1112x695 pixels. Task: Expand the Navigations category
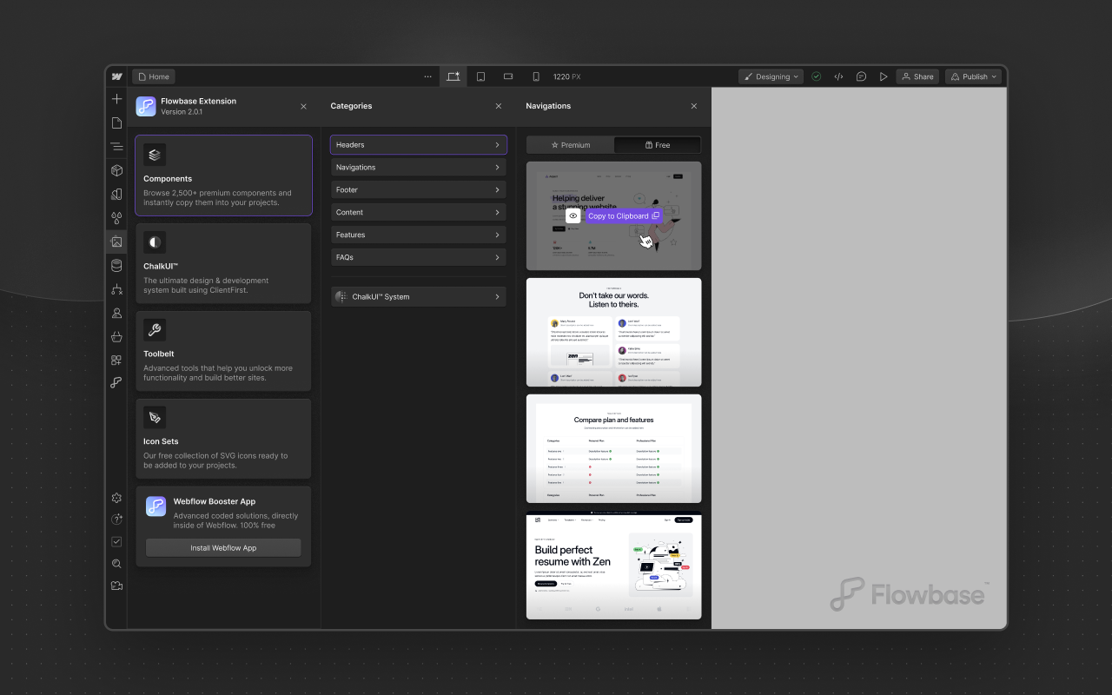click(x=418, y=167)
